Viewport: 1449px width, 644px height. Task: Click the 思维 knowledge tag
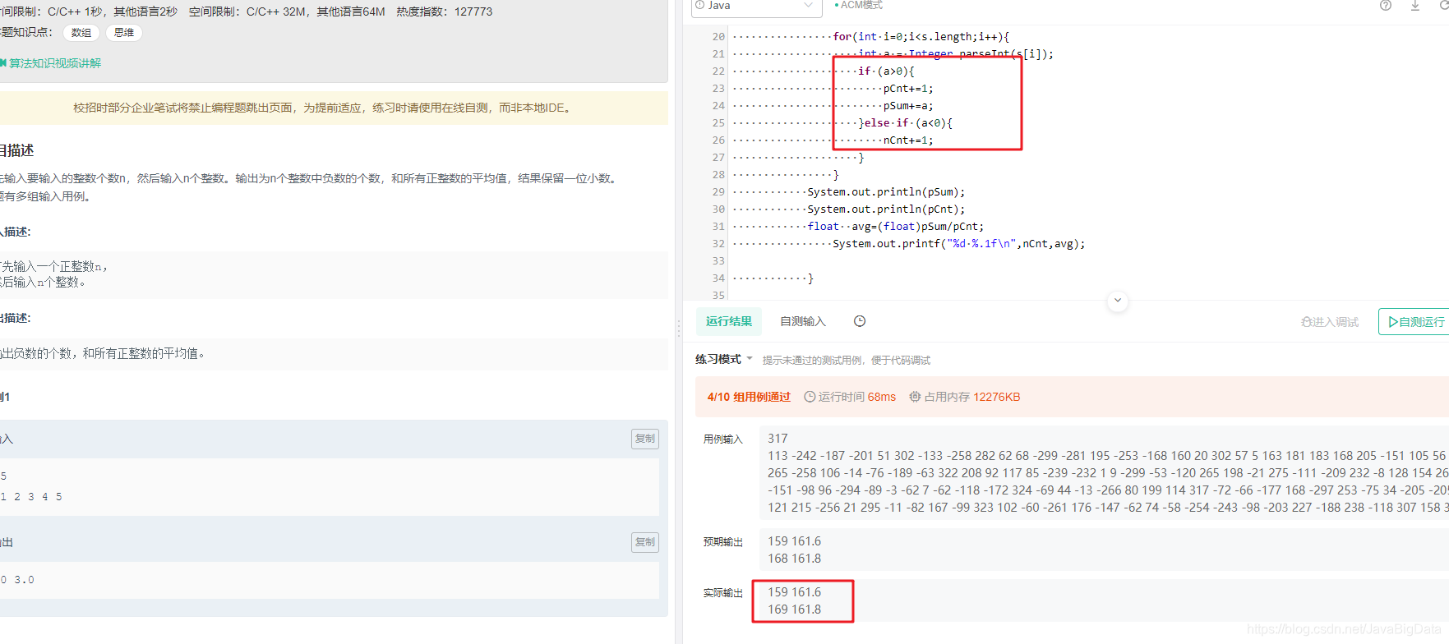124,33
